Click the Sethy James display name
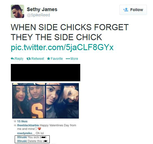This screenshot has width=153, height=144. [42, 9]
